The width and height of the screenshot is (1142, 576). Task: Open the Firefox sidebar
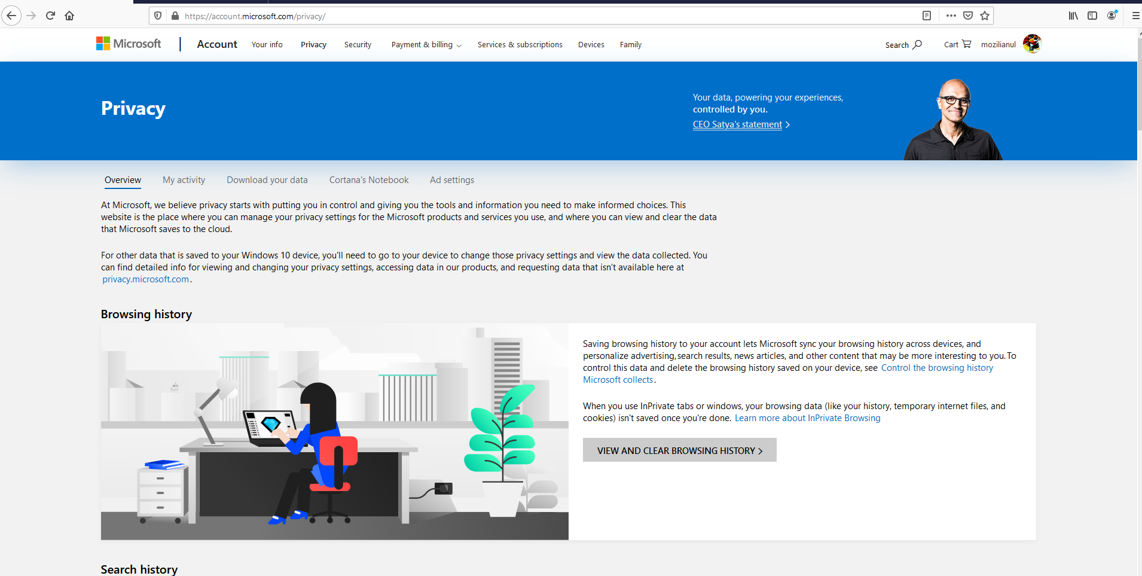tap(1092, 16)
